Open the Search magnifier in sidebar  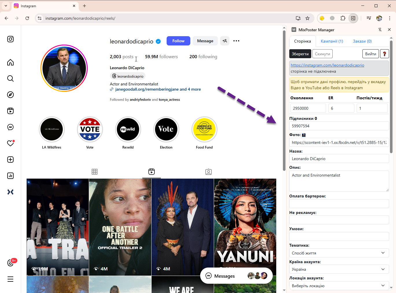coord(10,78)
